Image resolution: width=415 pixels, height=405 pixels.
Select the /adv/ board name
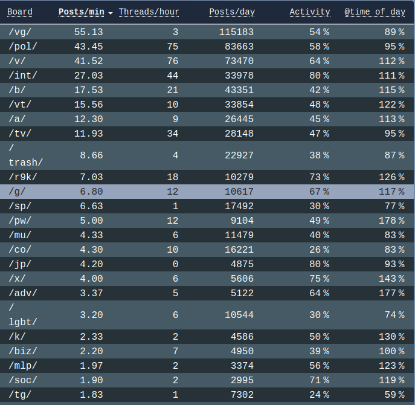pyautogui.click(x=23, y=293)
